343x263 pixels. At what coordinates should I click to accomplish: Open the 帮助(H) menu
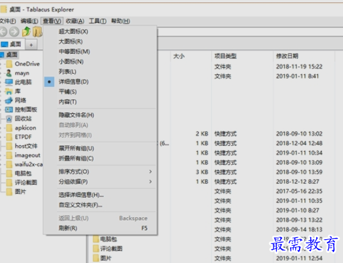[x=120, y=21]
